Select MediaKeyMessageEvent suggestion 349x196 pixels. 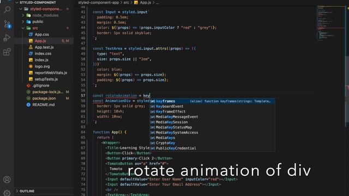212,117
